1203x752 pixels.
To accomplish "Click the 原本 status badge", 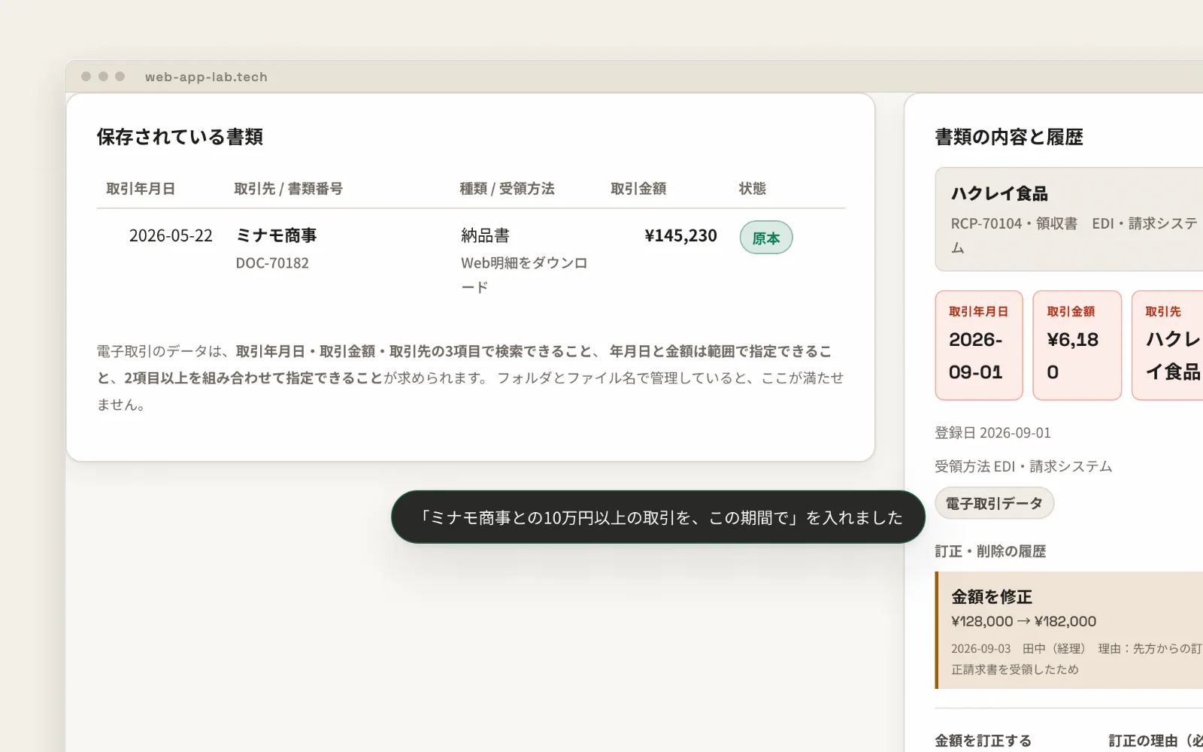I will click(x=766, y=238).
